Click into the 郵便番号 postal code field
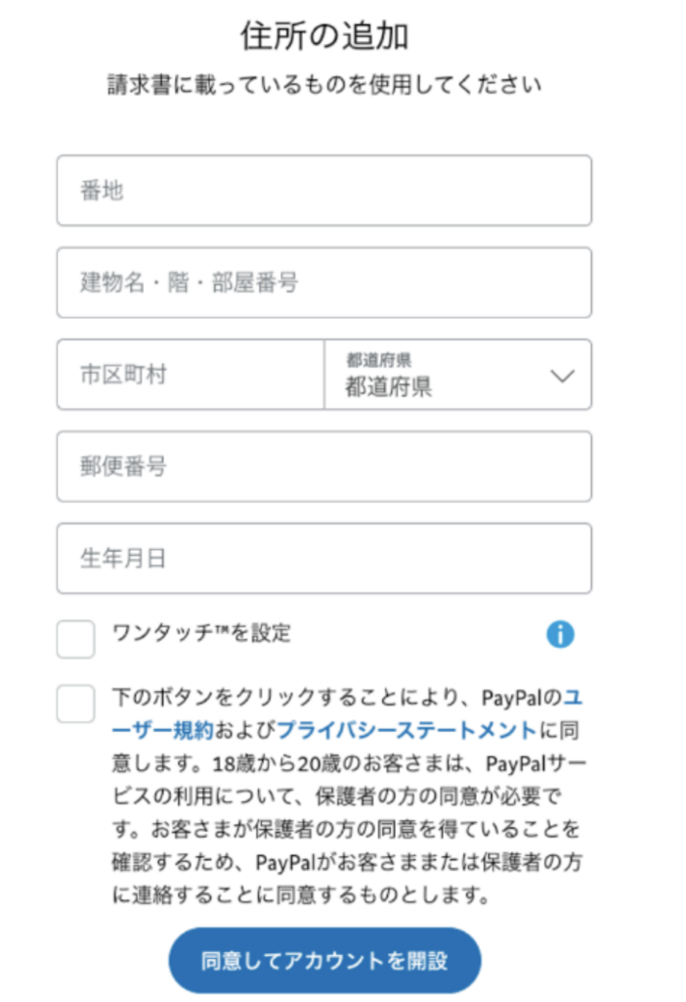Screen dimensions: 686x1002 click(323, 467)
